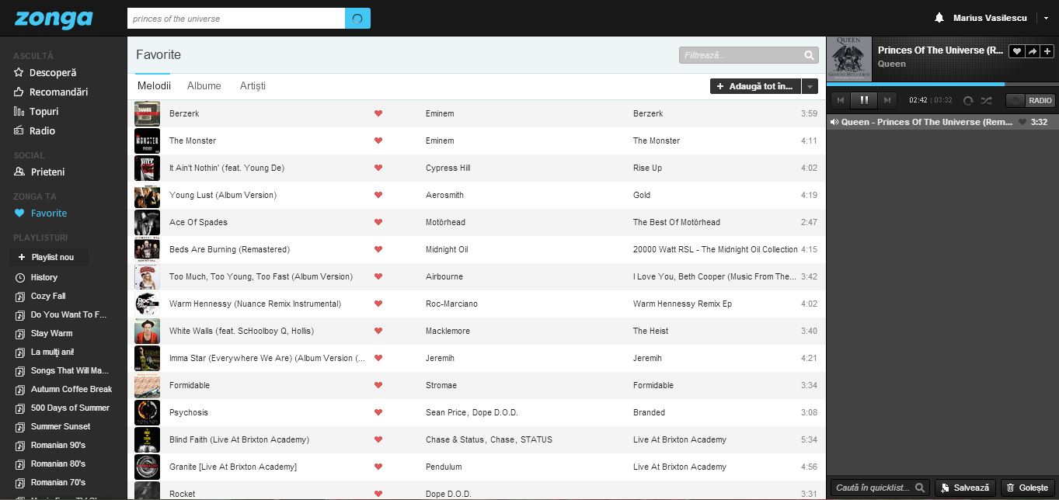Open the Autumn Coffee Break playlist

pyautogui.click(x=64, y=389)
